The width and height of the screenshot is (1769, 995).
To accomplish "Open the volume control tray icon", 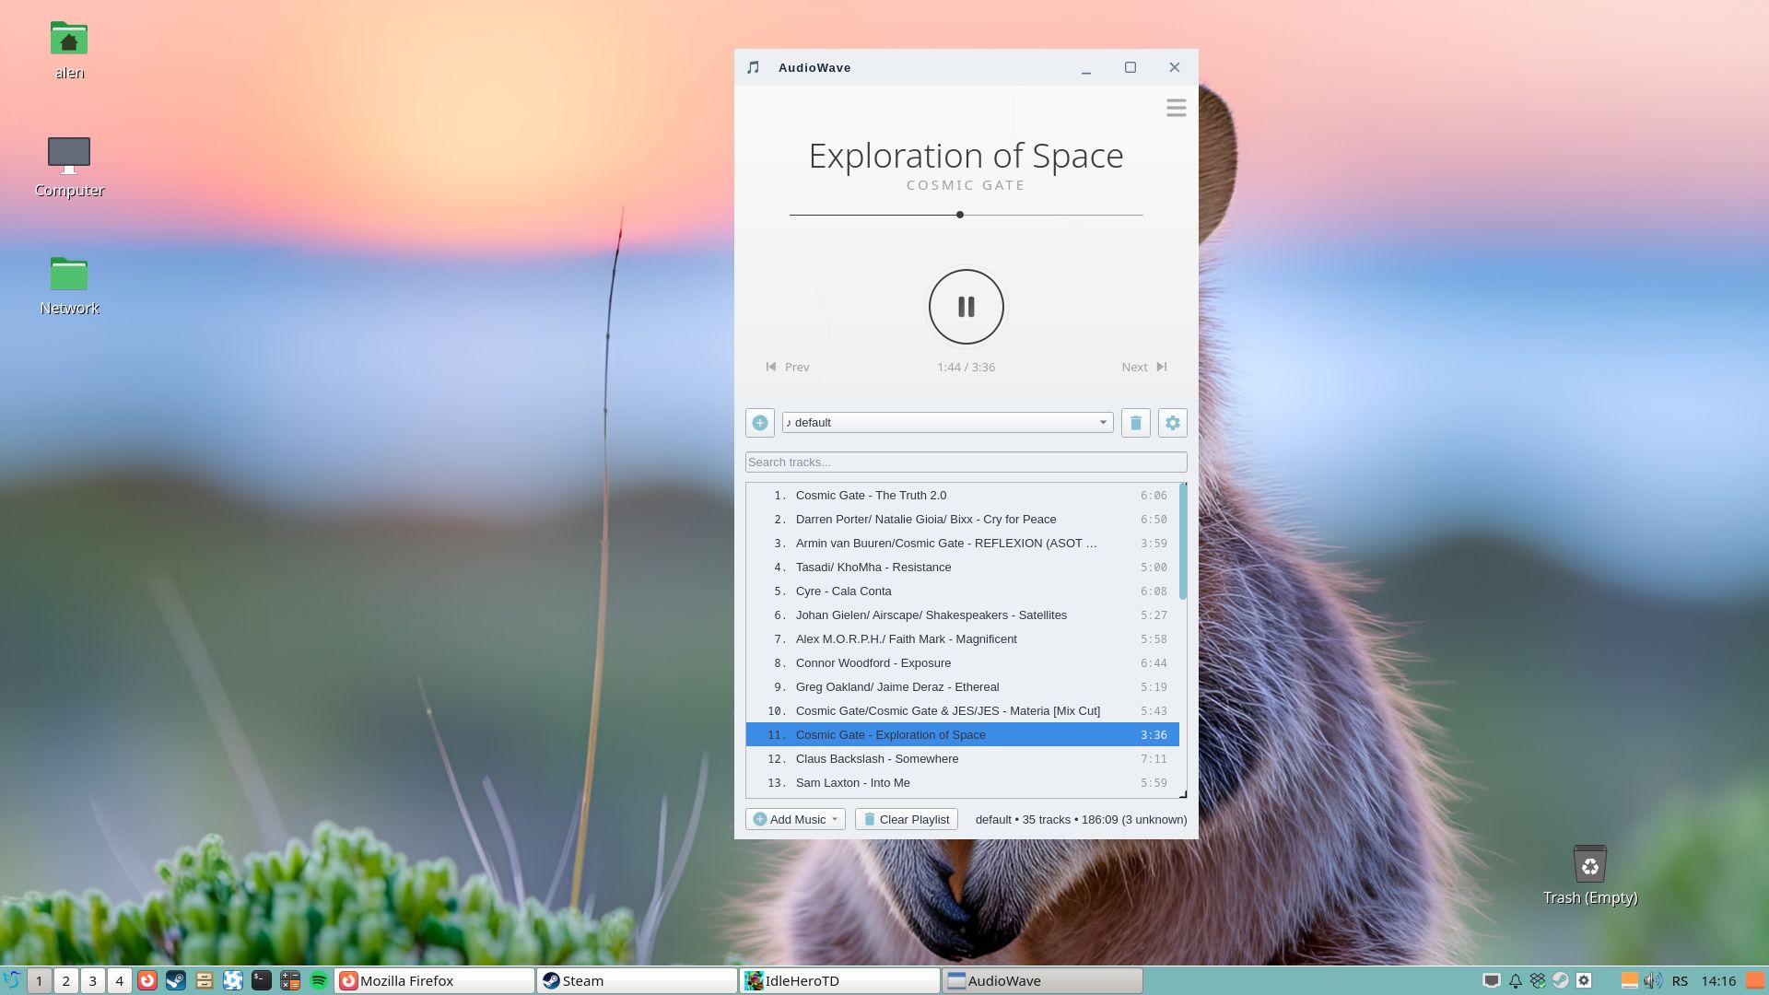I will tap(1653, 980).
